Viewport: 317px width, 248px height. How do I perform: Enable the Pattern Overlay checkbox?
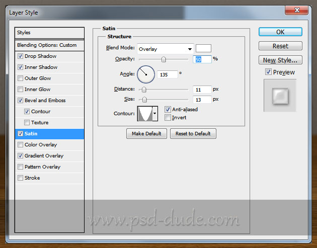pos(20,167)
